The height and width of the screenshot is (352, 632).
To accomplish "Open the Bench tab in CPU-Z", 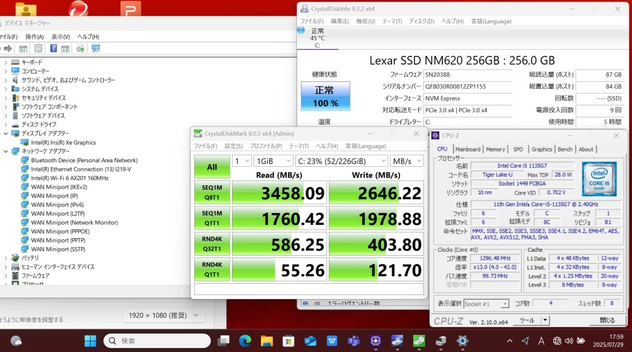I will [565, 149].
